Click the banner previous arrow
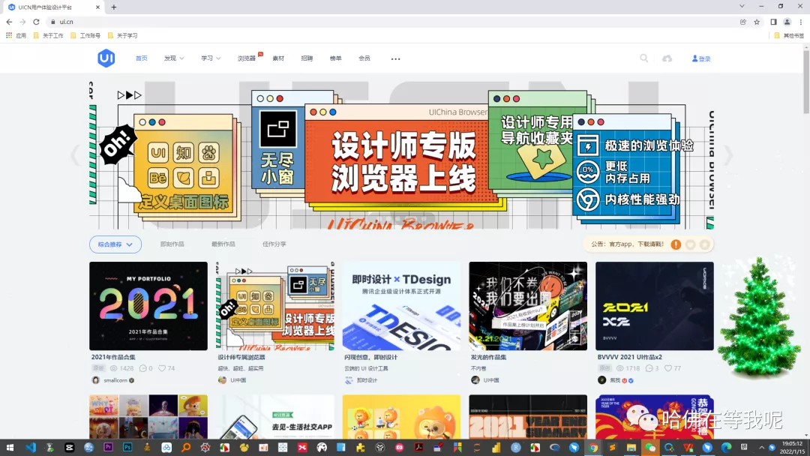This screenshot has width=810, height=456. [x=76, y=155]
